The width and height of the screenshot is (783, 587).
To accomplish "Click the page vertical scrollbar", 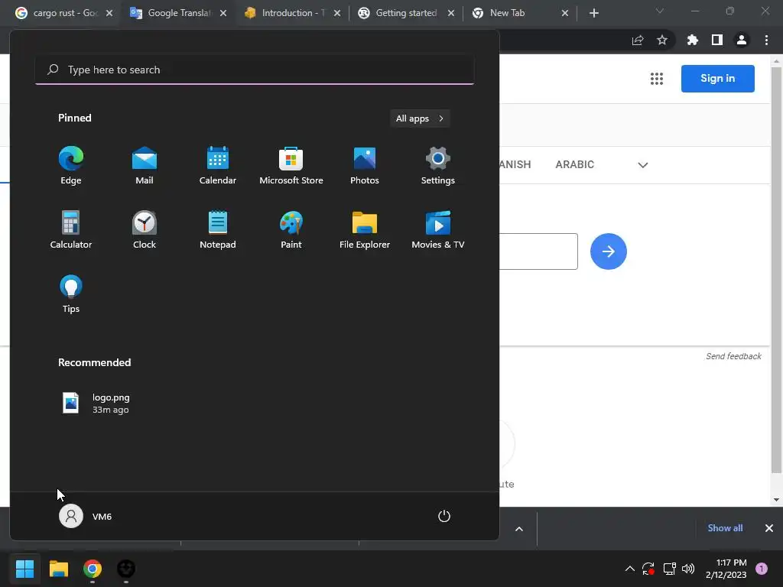I will pyautogui.click(x=776, y=271).
